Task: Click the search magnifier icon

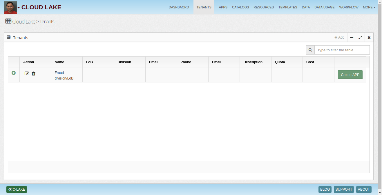Action: click(x=310, y=50)
